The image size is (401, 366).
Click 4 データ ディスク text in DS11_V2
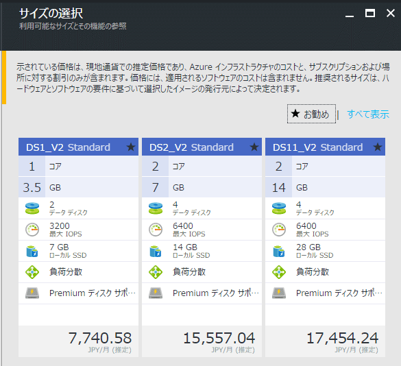[315, 208]
